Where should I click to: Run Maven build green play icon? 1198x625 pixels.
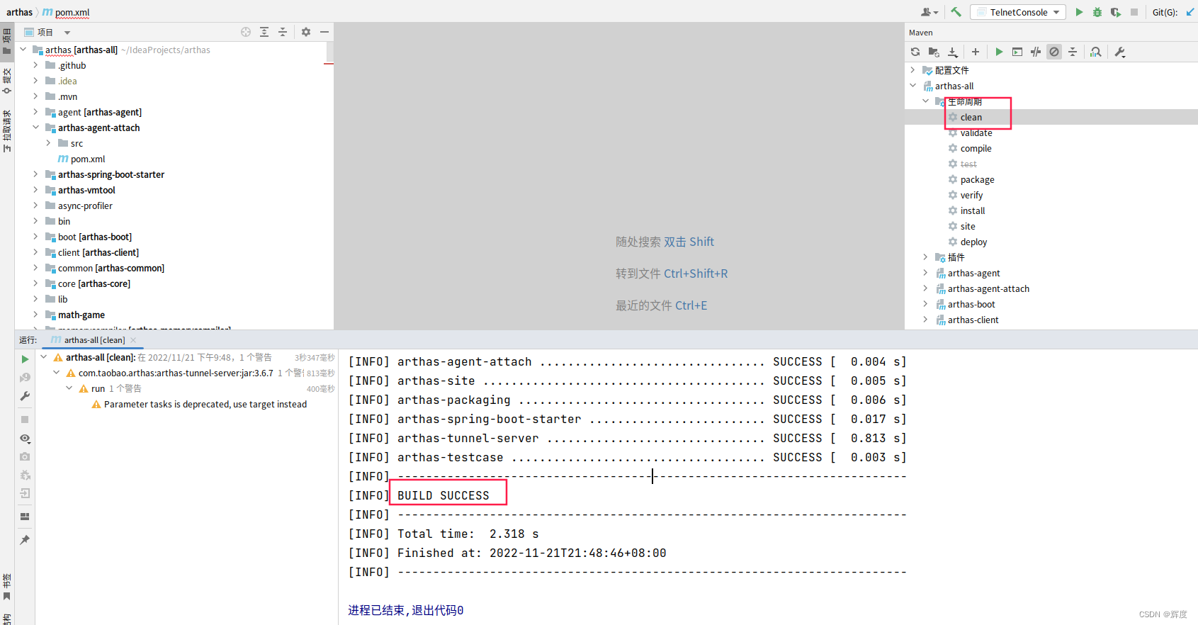coord(999,52)
